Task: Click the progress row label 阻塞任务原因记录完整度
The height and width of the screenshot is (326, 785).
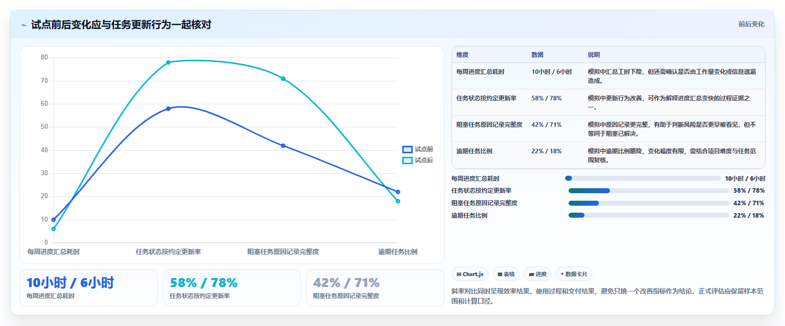Action: point(484,203)
